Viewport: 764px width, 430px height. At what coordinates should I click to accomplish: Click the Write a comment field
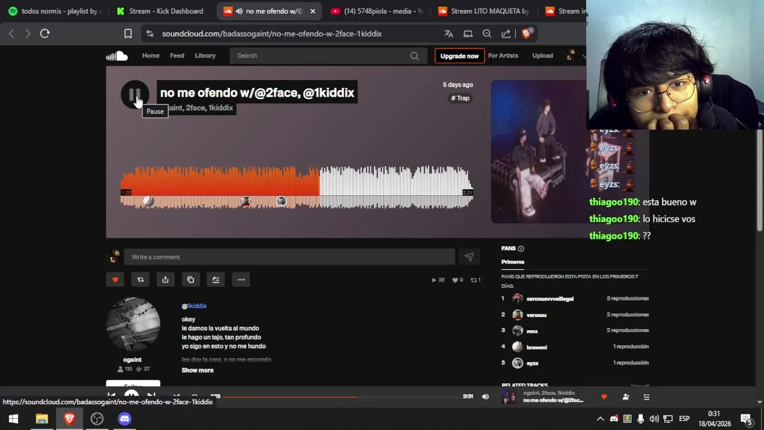pos(289,257)
